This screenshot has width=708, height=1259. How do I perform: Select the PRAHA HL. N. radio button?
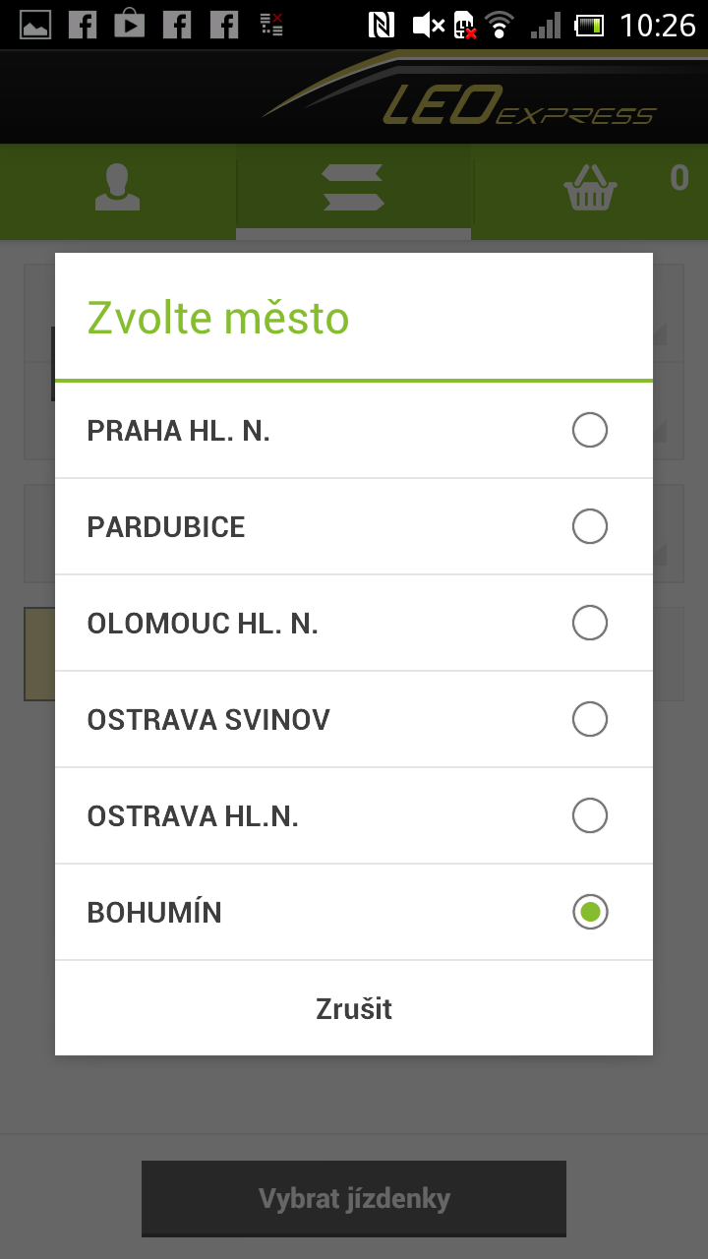tap(590, 430)
